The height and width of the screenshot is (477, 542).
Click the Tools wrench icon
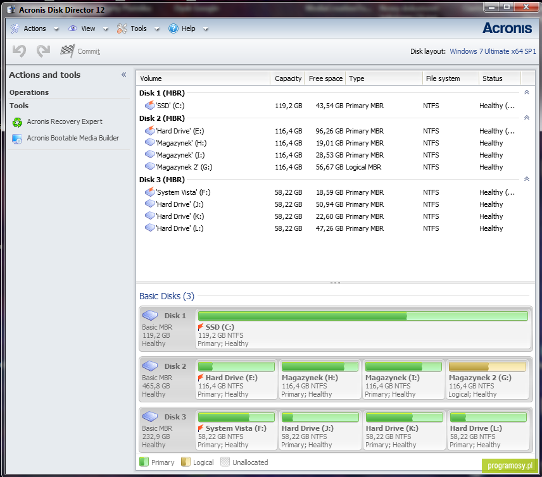[122, 28]
